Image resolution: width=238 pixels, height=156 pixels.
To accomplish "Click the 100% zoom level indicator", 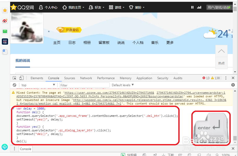I will [x=225, y=155].
